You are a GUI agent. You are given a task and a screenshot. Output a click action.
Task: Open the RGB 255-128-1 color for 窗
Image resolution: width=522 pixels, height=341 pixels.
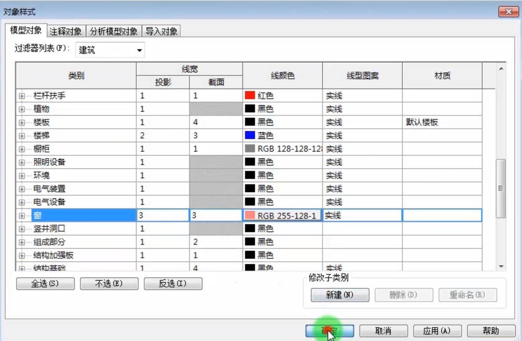(283, 216)
